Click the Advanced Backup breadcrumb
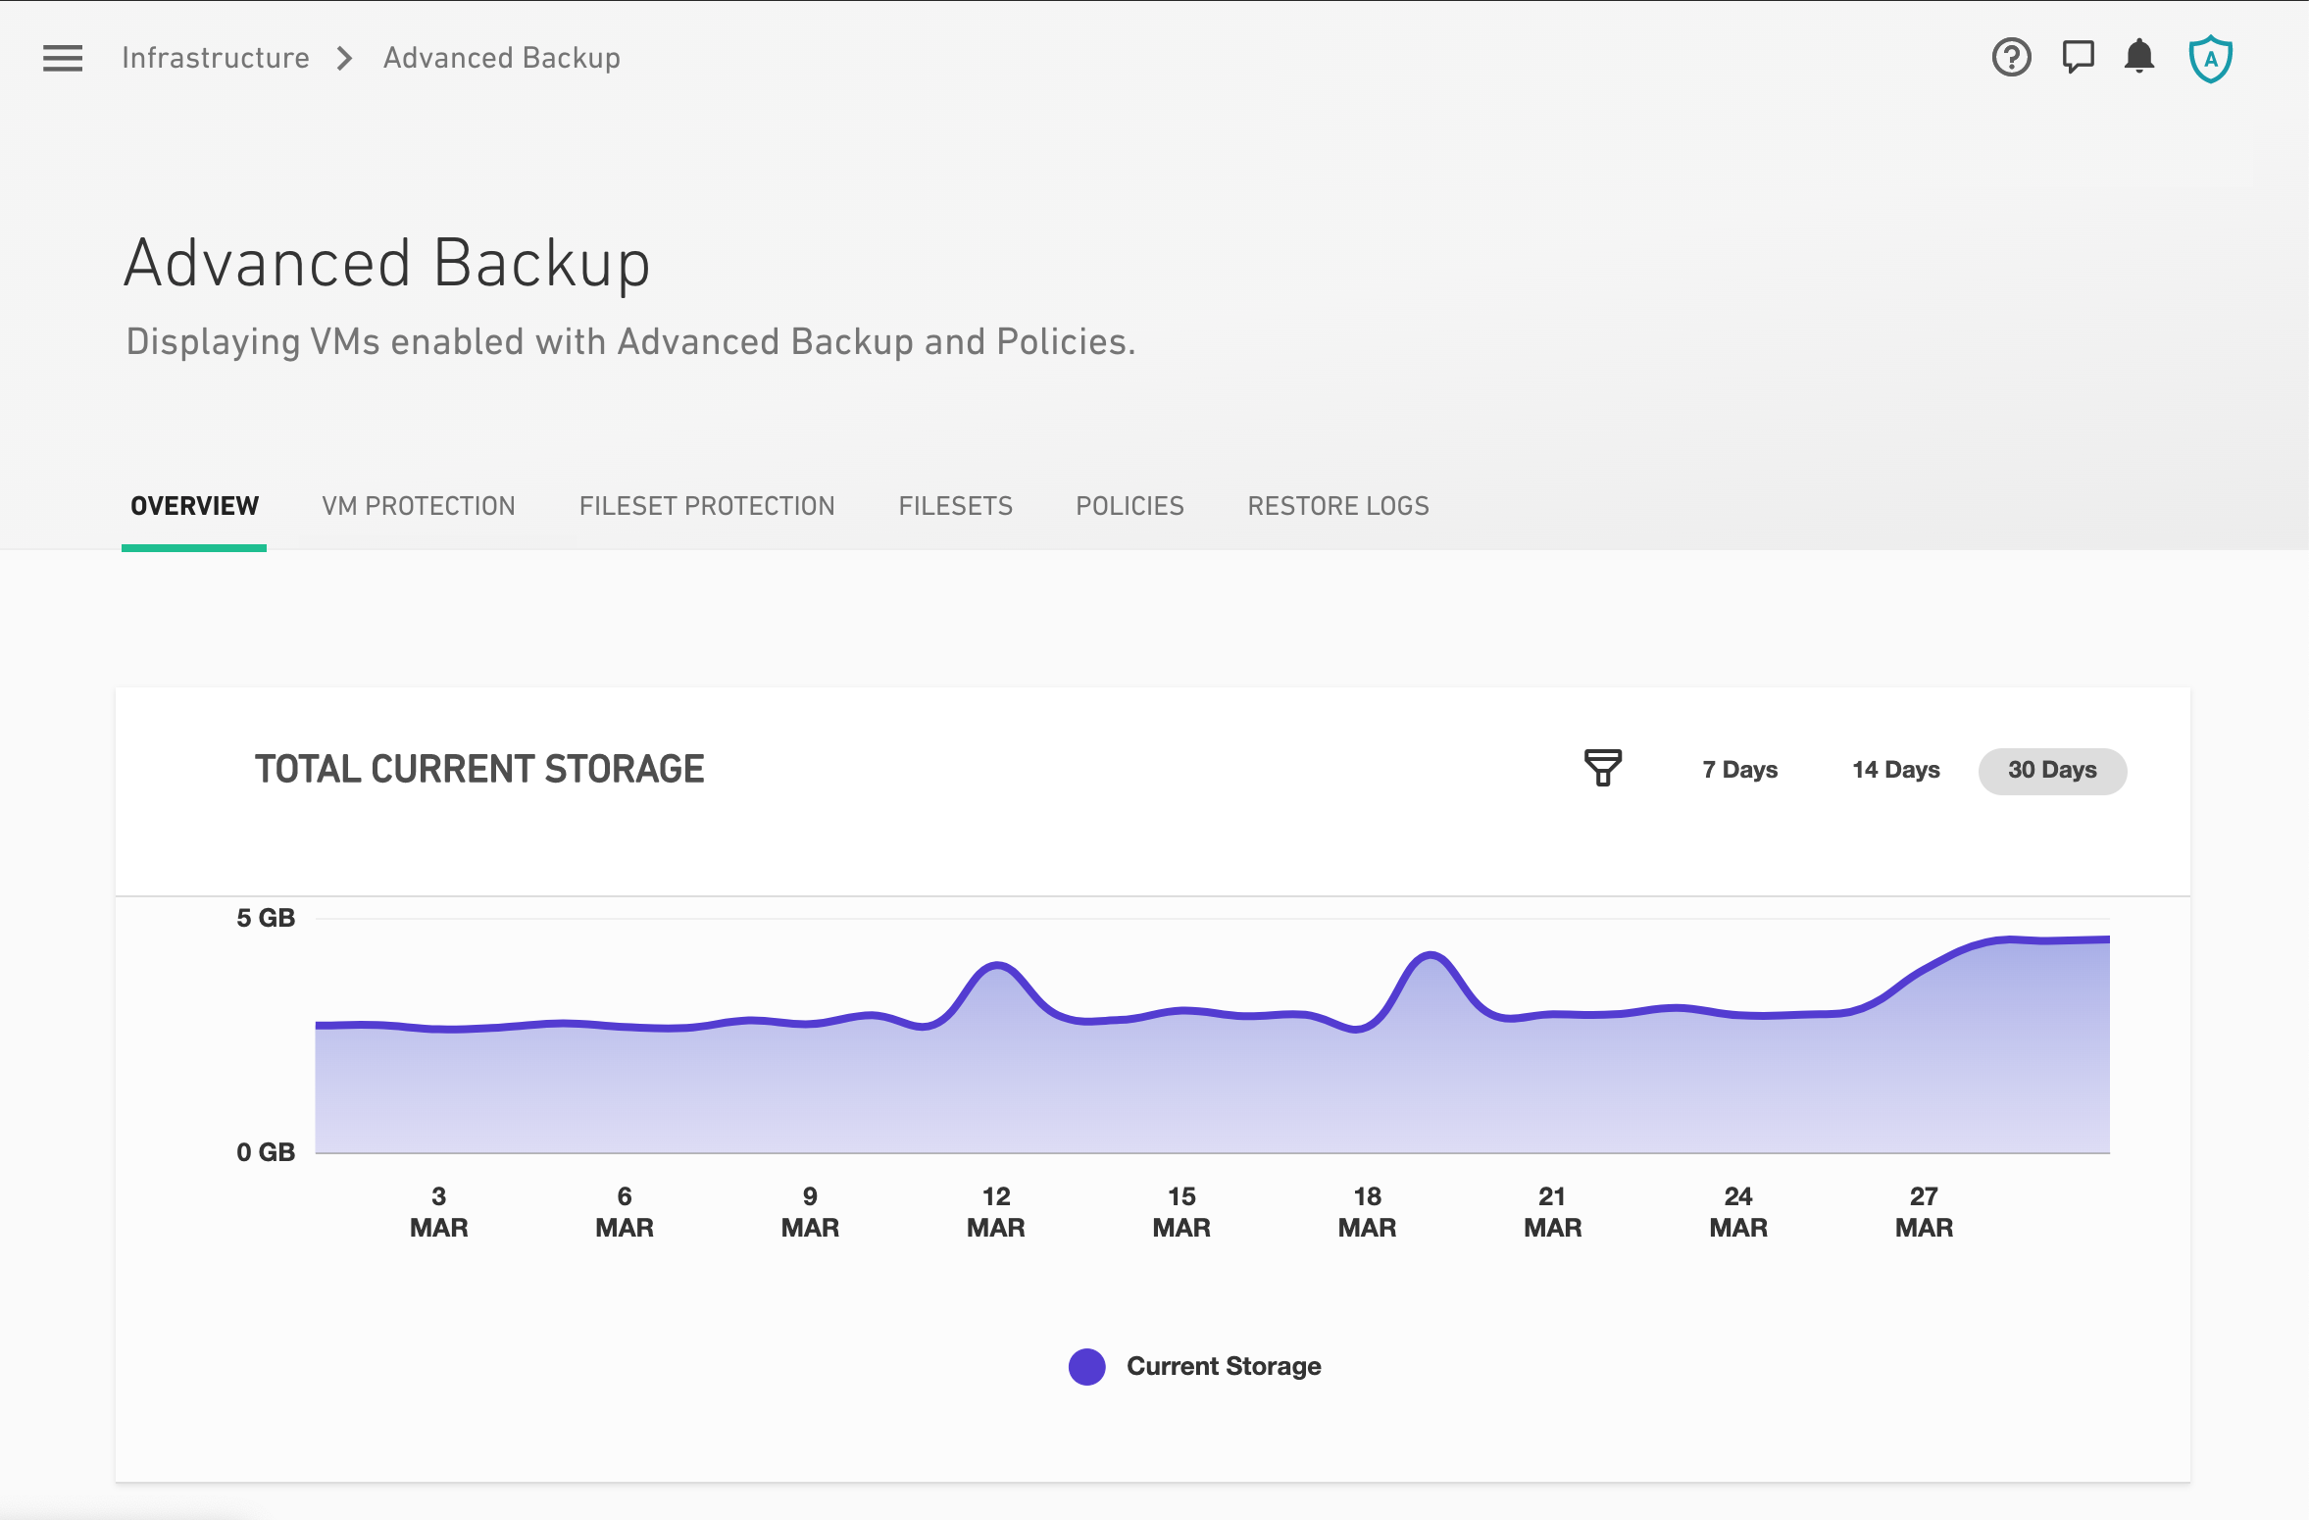2309x1520 pixels. coord(500,58)
